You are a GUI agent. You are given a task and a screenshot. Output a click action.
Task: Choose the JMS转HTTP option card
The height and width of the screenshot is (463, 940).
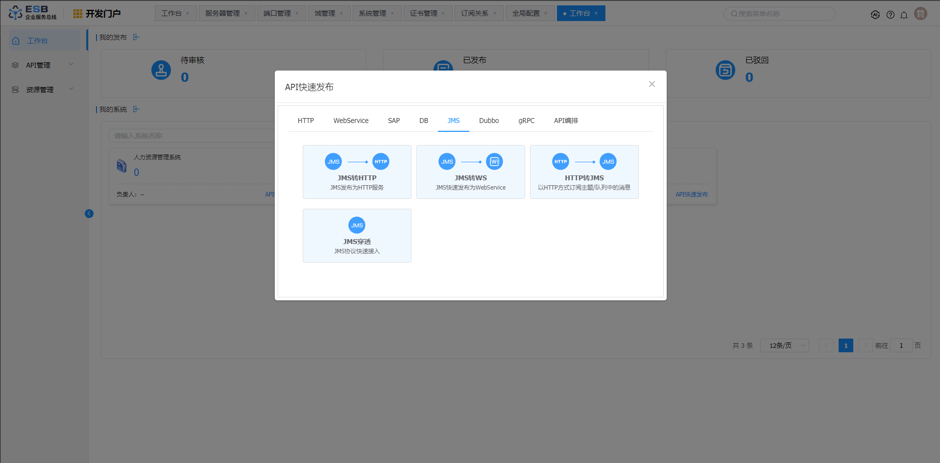(x=357, y=172)
